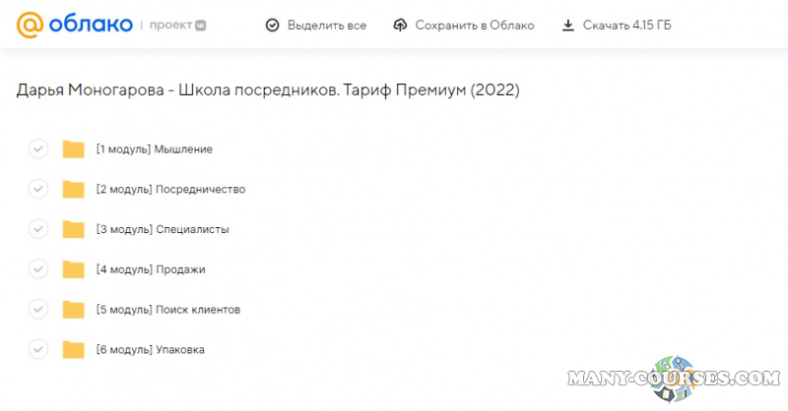This screenshot has width=788, height=411.
Task: Open the folder icon next to Продажи
Action: (x=73, y=269)
